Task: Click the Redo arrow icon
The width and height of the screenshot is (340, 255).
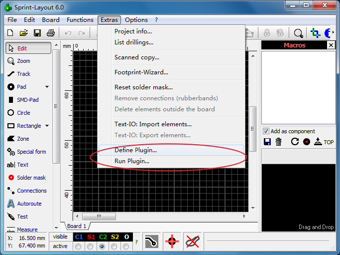Action: 82,33
